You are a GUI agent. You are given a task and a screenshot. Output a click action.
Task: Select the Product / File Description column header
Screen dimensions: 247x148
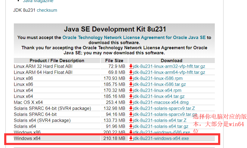pos(57,60)
